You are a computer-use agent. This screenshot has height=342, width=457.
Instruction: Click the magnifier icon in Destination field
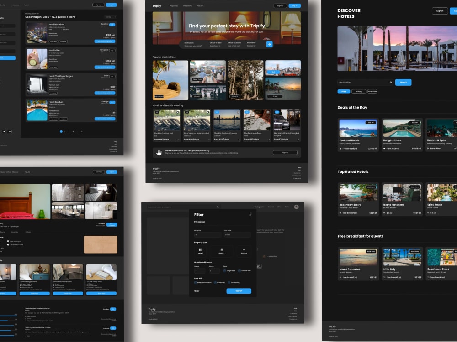[x=391, y=82]
